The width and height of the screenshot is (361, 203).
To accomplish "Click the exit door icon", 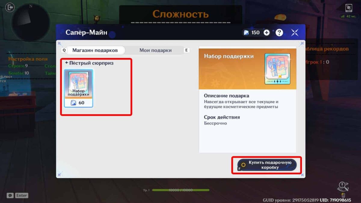I will tap(10, 7).
